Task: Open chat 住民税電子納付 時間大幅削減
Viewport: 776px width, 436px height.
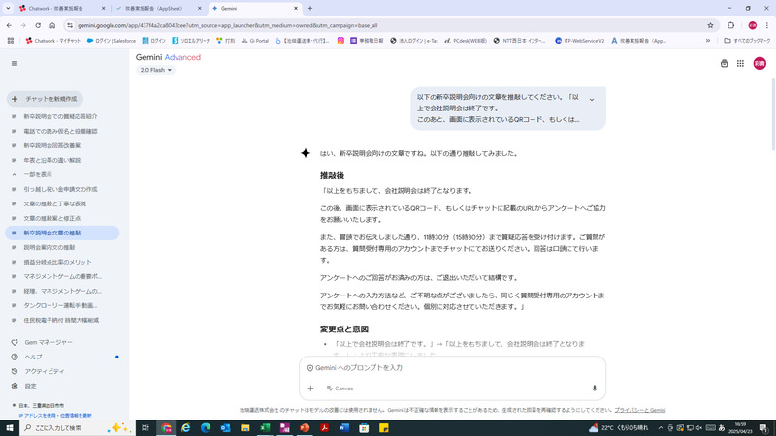Action: [61, 320]
